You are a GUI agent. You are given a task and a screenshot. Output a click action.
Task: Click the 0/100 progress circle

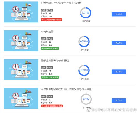[86, 99]
